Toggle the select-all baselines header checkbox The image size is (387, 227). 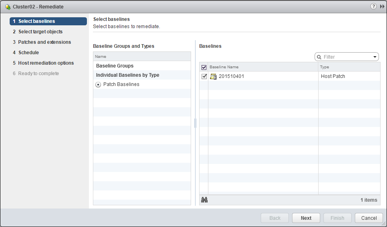point(204,67)
